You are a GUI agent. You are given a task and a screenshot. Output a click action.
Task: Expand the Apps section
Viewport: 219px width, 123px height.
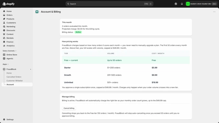tap(5, 64)
